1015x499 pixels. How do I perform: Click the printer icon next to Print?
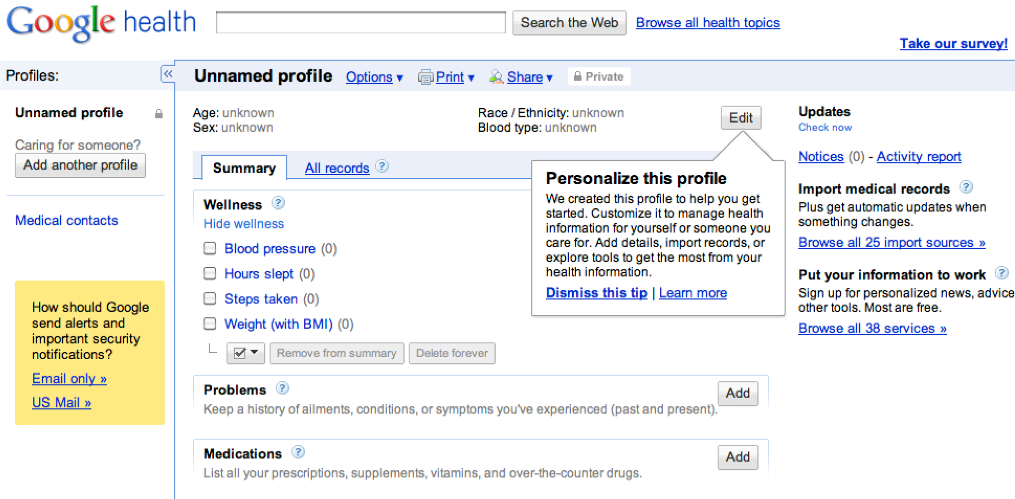click(x=425, y=78)
